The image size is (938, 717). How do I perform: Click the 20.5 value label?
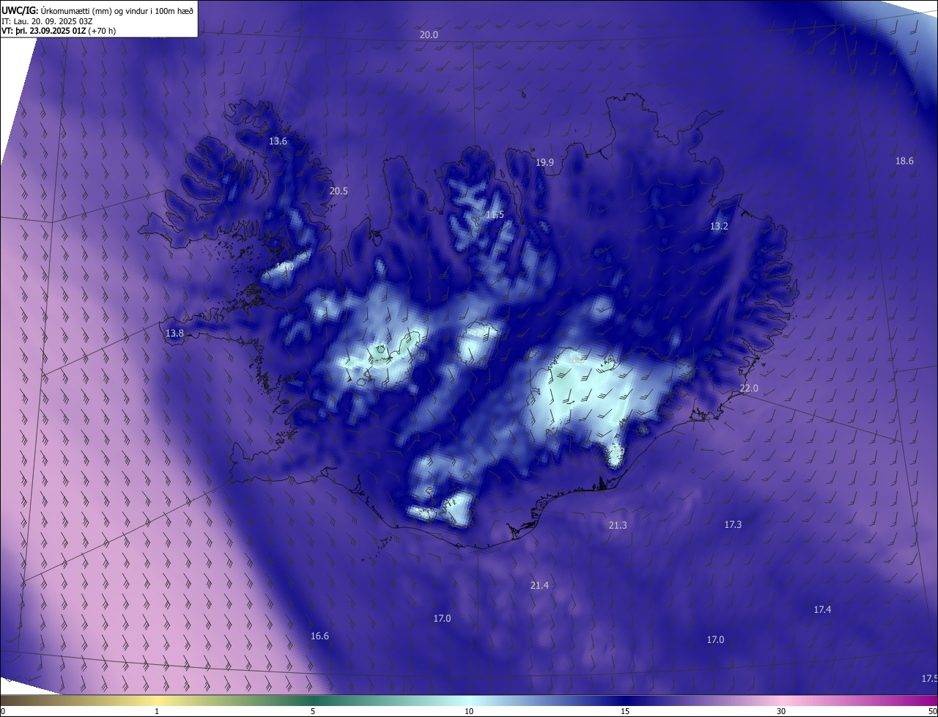(x=339, y=191)
